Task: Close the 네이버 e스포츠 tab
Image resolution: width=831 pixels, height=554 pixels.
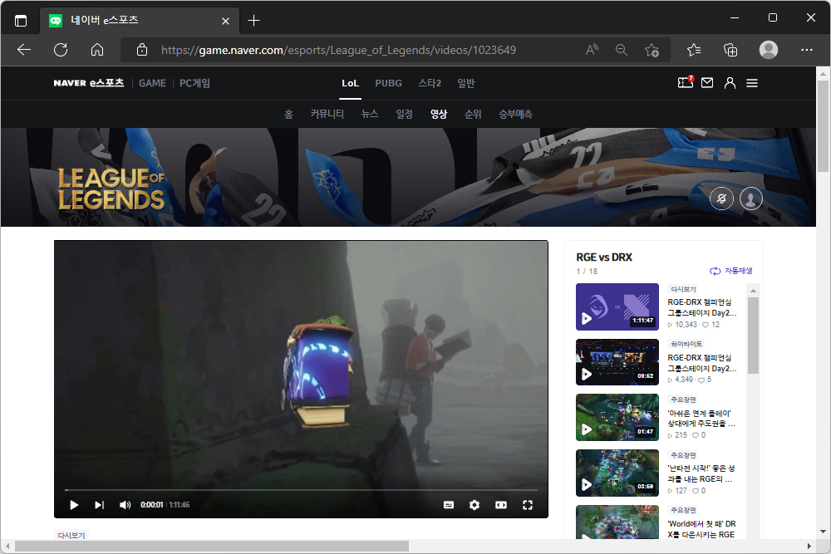Action: (225, 21)
